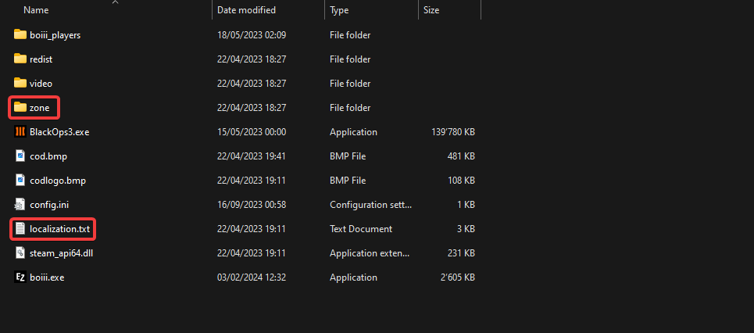Image resolution: width=754 pixels, height=333 pixels.
Task: Open the zone folder icon
Action: [20, 107]
